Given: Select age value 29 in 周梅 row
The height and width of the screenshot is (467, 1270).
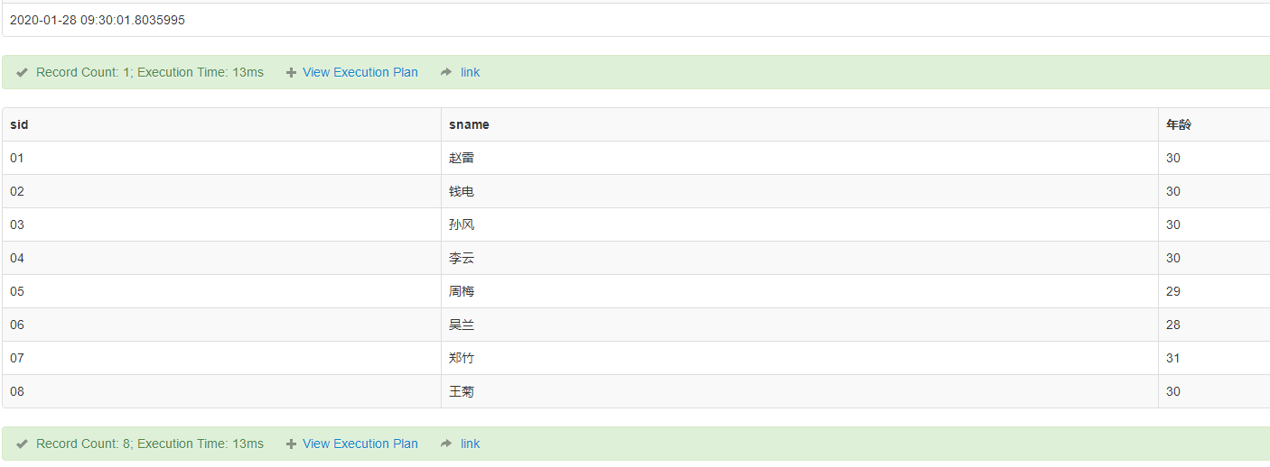Looking at the screenshot, I should (1173, 291).
